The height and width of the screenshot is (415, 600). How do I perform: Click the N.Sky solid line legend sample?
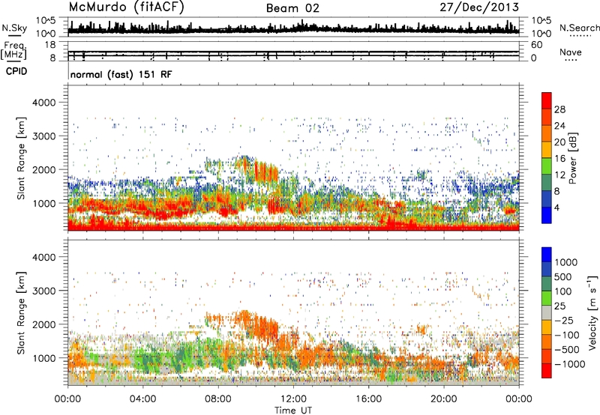tap(14, 36)
